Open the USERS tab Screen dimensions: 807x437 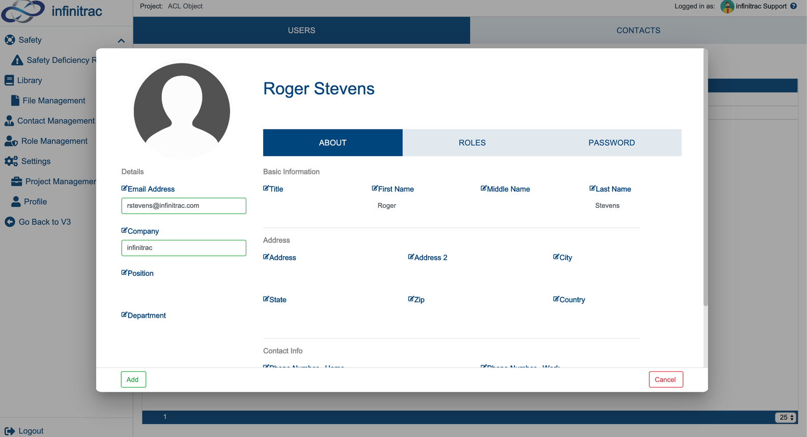click(302, 30)
